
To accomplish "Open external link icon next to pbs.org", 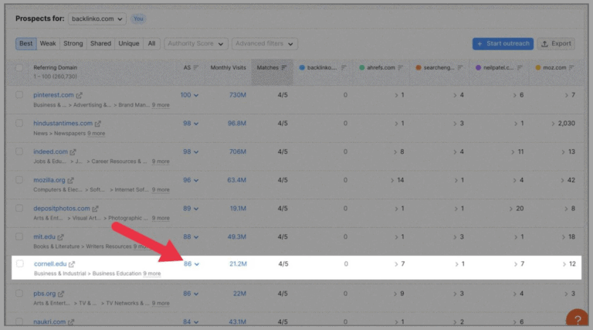I will [x=61, y=294].
